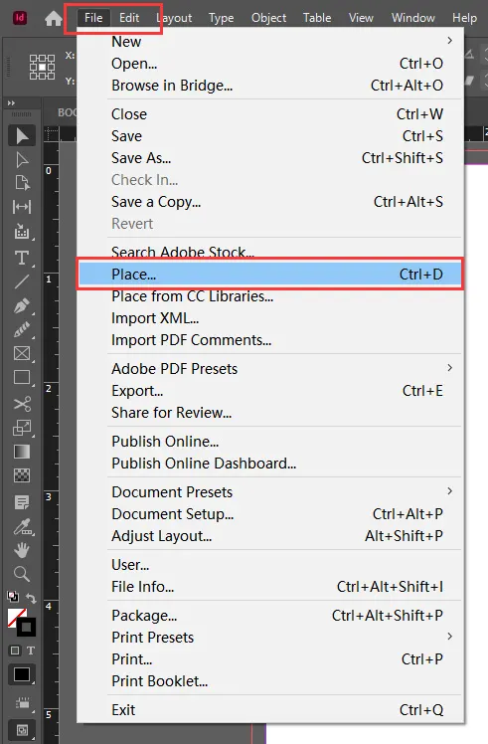
Task: Expand Adobe PDF Presets submenu
Action: pos(449,368)
